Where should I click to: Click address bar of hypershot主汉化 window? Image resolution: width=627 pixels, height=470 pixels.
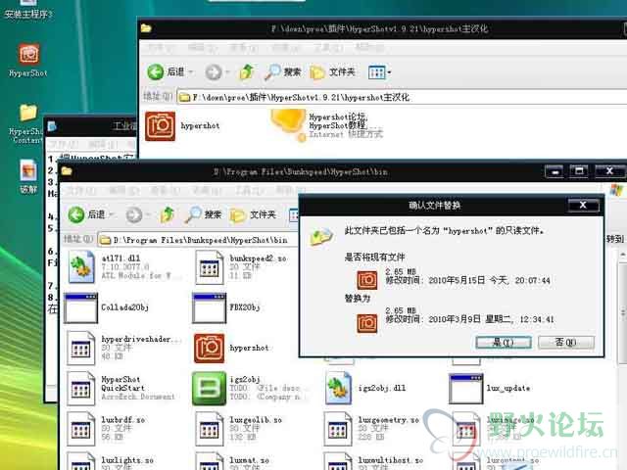coord(400,97)
